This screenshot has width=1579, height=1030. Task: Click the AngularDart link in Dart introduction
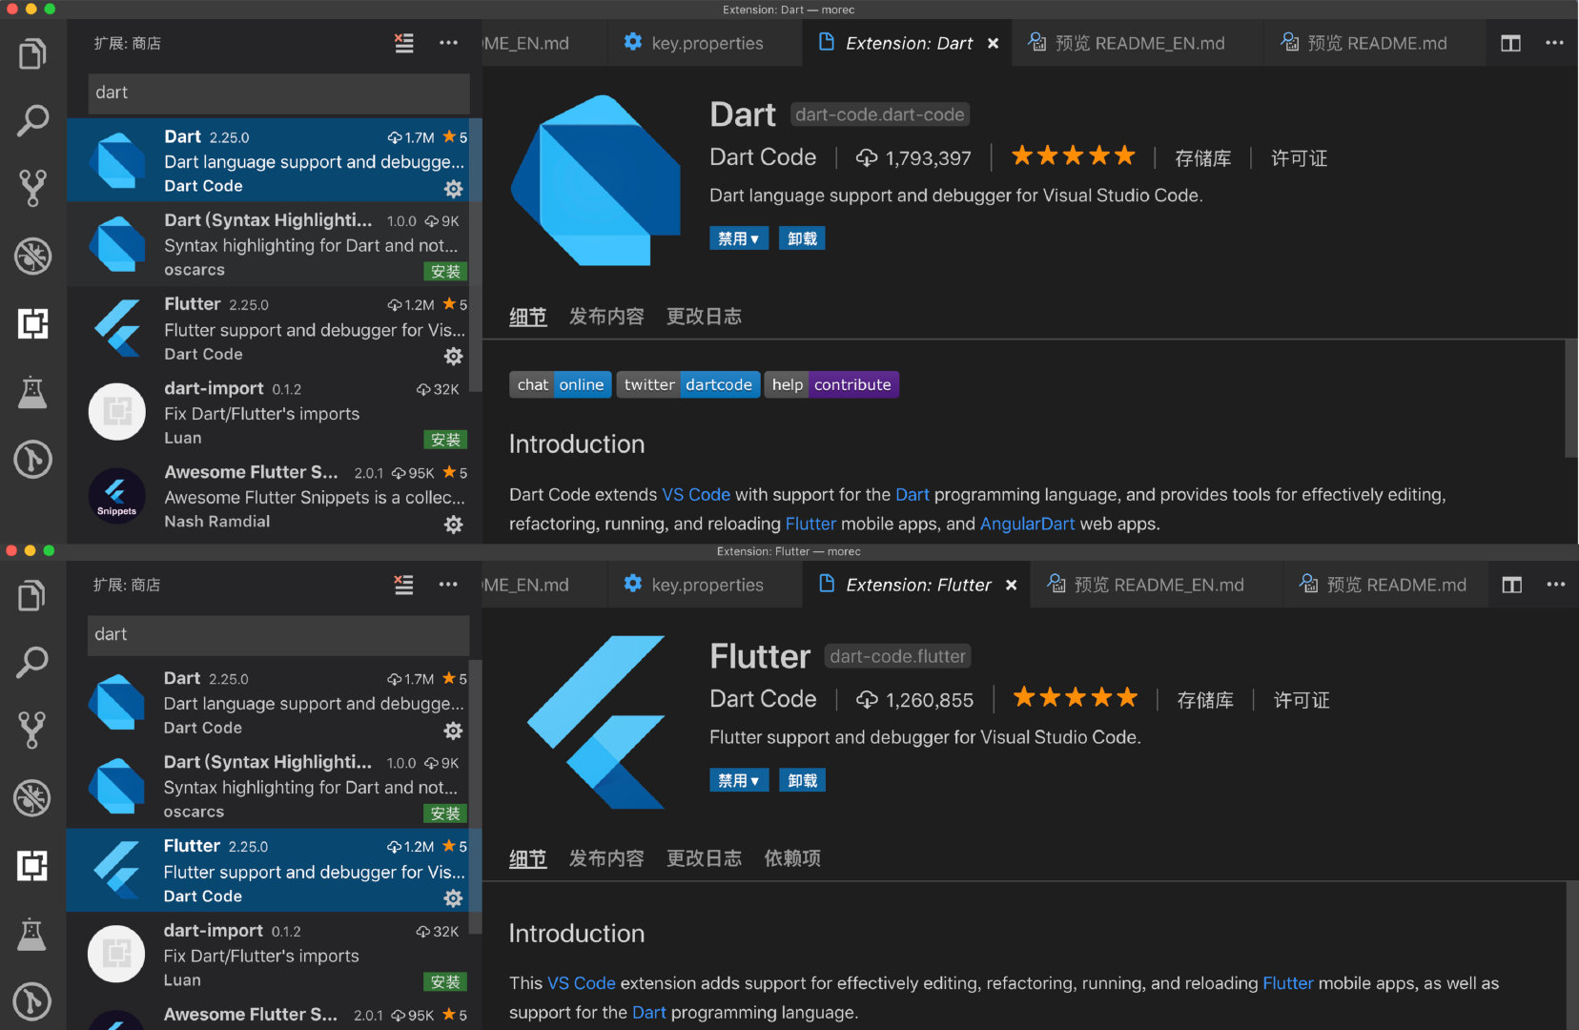[x=1027, y=524]
